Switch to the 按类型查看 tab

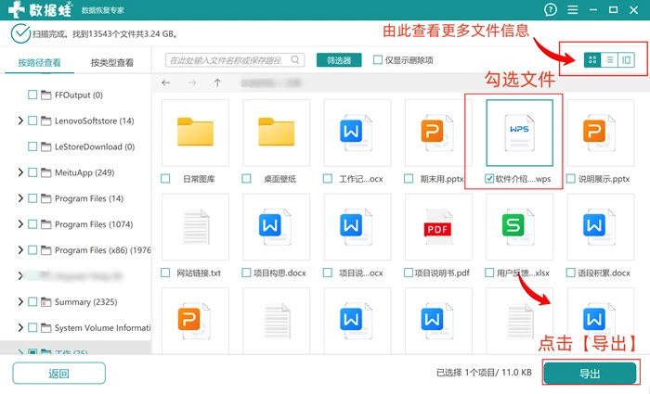112,62
